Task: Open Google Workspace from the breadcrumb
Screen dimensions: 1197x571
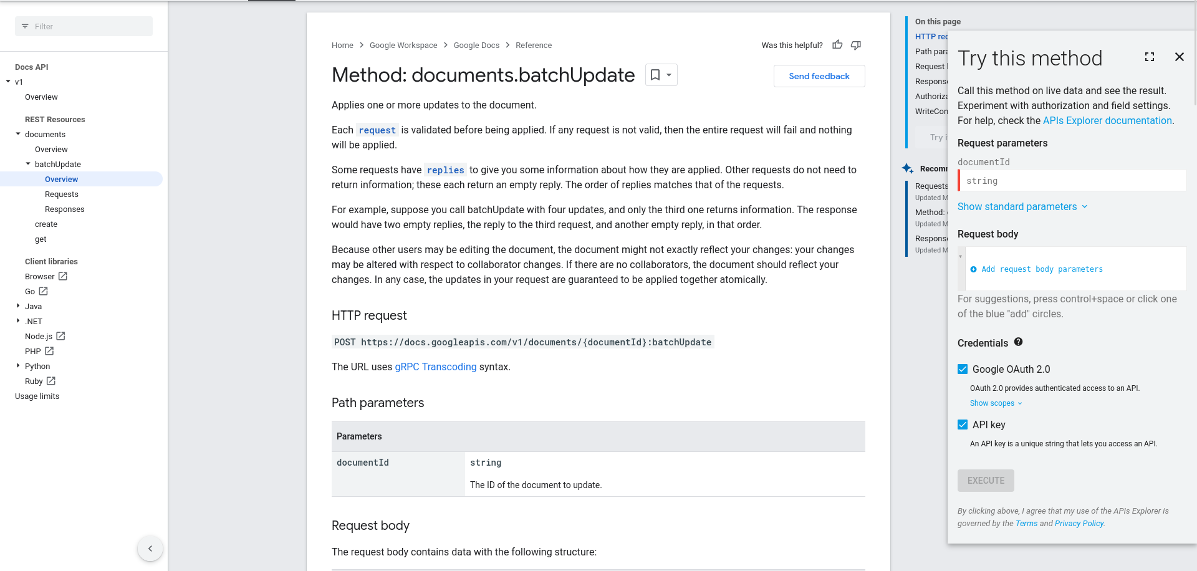Action: click(x=403, y=45)
